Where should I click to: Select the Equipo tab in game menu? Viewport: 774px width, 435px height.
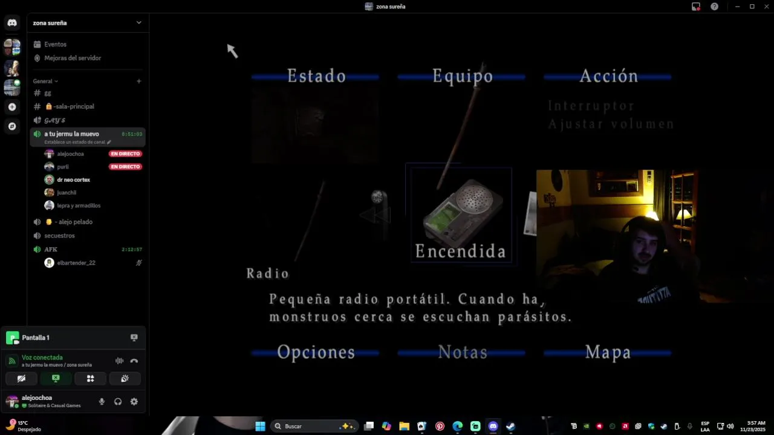(x=463, y=76)
